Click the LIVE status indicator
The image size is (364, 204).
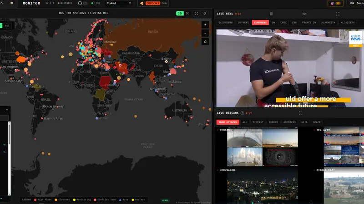[96, 3]
